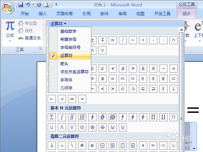Insert the much-greater-than ≫ symbol
Image resolution: width=203 pixels, height=152 pixels.
[133, 79]
